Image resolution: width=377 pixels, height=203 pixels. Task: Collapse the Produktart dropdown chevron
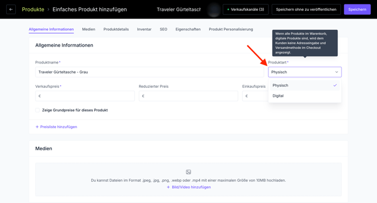tap(336, 72)
